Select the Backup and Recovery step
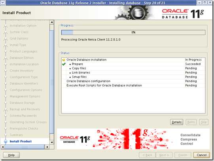The height and width of the screenshot is (161, 214). (x=25, y=109)
